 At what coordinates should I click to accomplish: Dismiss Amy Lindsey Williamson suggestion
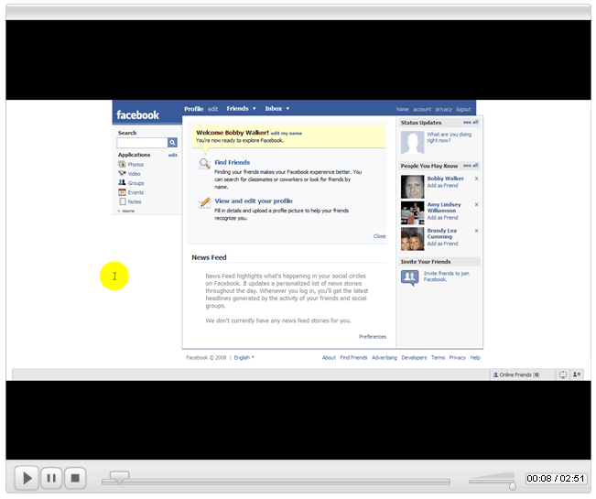476,205
